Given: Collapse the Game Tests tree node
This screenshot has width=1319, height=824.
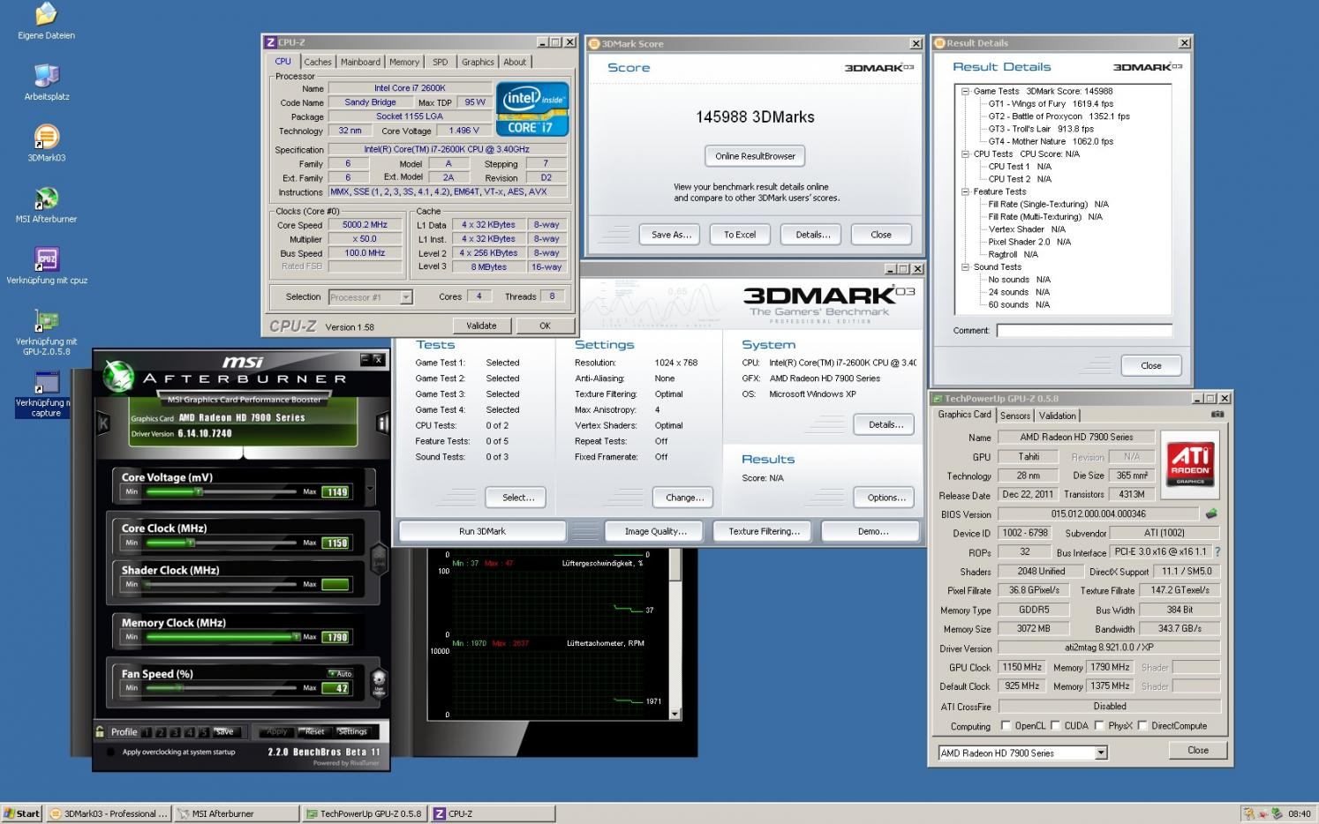Looking at the screenshot, I should [x=965, y=91].
